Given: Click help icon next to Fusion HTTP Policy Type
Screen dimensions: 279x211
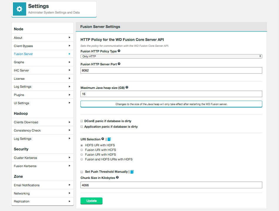Looking at the screenshot, I should [119, 51].
